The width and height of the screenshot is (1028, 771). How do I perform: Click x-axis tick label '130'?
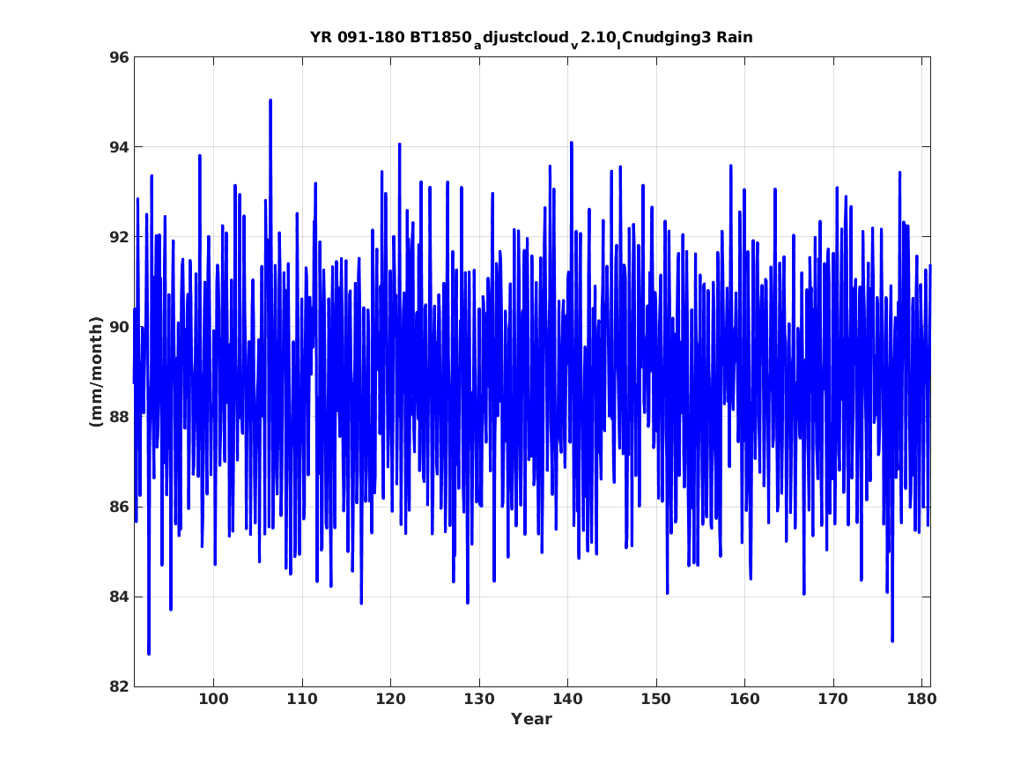[478, 699]
